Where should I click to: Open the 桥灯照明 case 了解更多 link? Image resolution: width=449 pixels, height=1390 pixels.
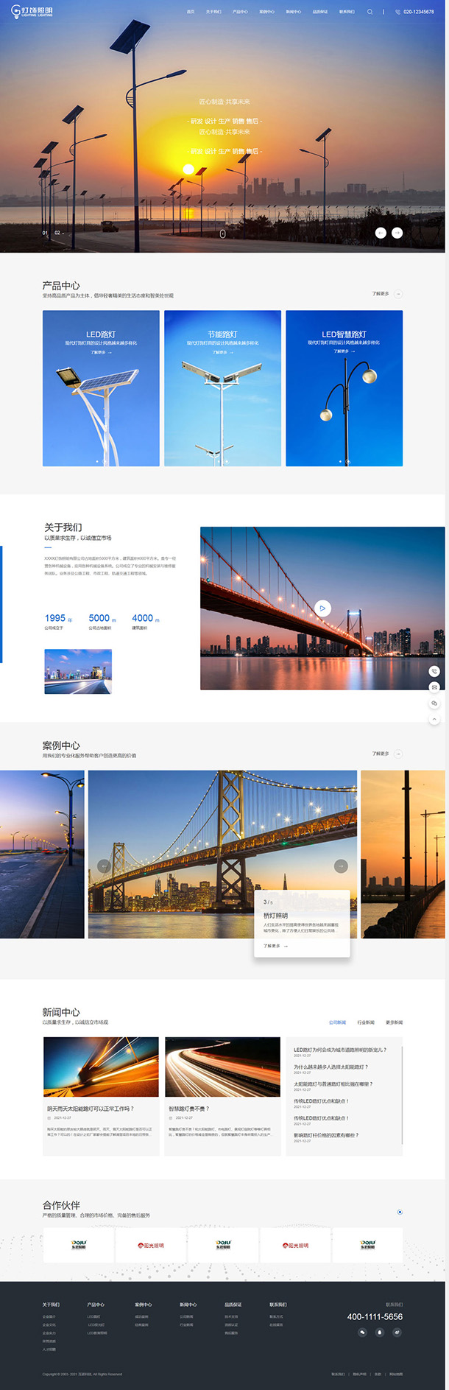[x=275, y=946]
